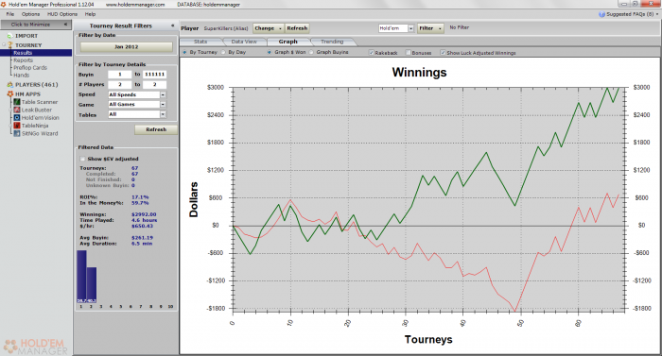Open TableNinja app icon
This screenshot has height=356, width=662.
click(17, 126)
